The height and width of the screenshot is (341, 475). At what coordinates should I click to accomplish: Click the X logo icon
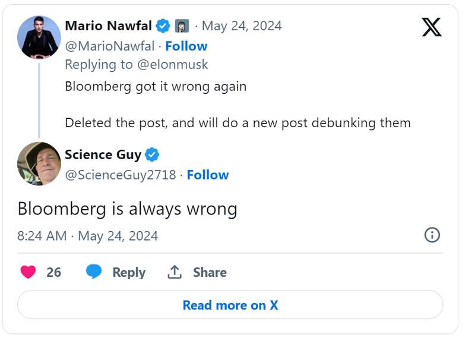click(x=432, y=27)
